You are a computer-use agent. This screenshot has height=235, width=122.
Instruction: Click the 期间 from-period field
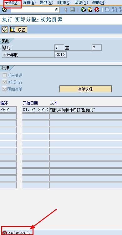[59, 48]
